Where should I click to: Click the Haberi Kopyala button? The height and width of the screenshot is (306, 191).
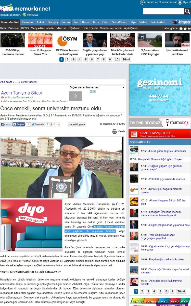[77, 124]
